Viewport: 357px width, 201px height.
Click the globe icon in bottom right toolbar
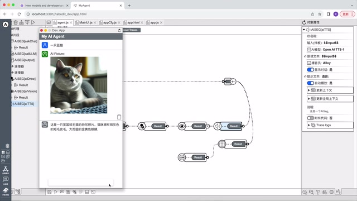click(x=331, y=192)
